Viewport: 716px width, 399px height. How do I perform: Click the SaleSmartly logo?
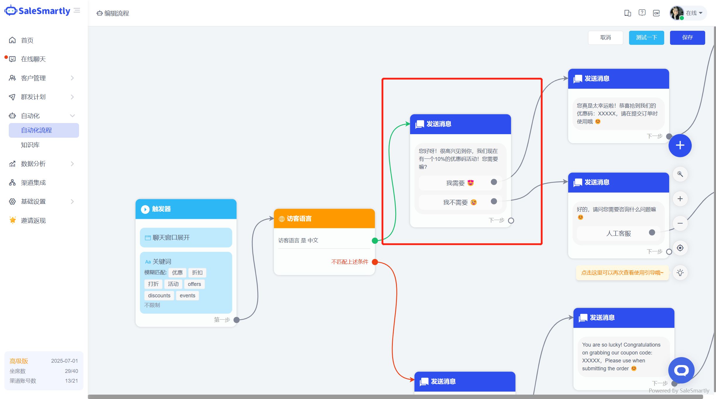coord(37,11)
